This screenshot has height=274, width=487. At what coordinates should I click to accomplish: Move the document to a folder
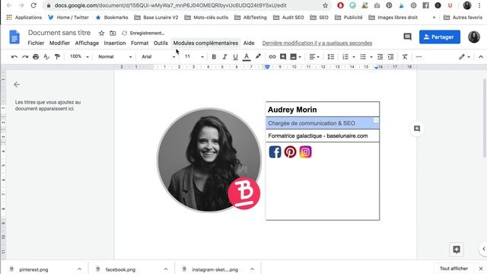113,33
